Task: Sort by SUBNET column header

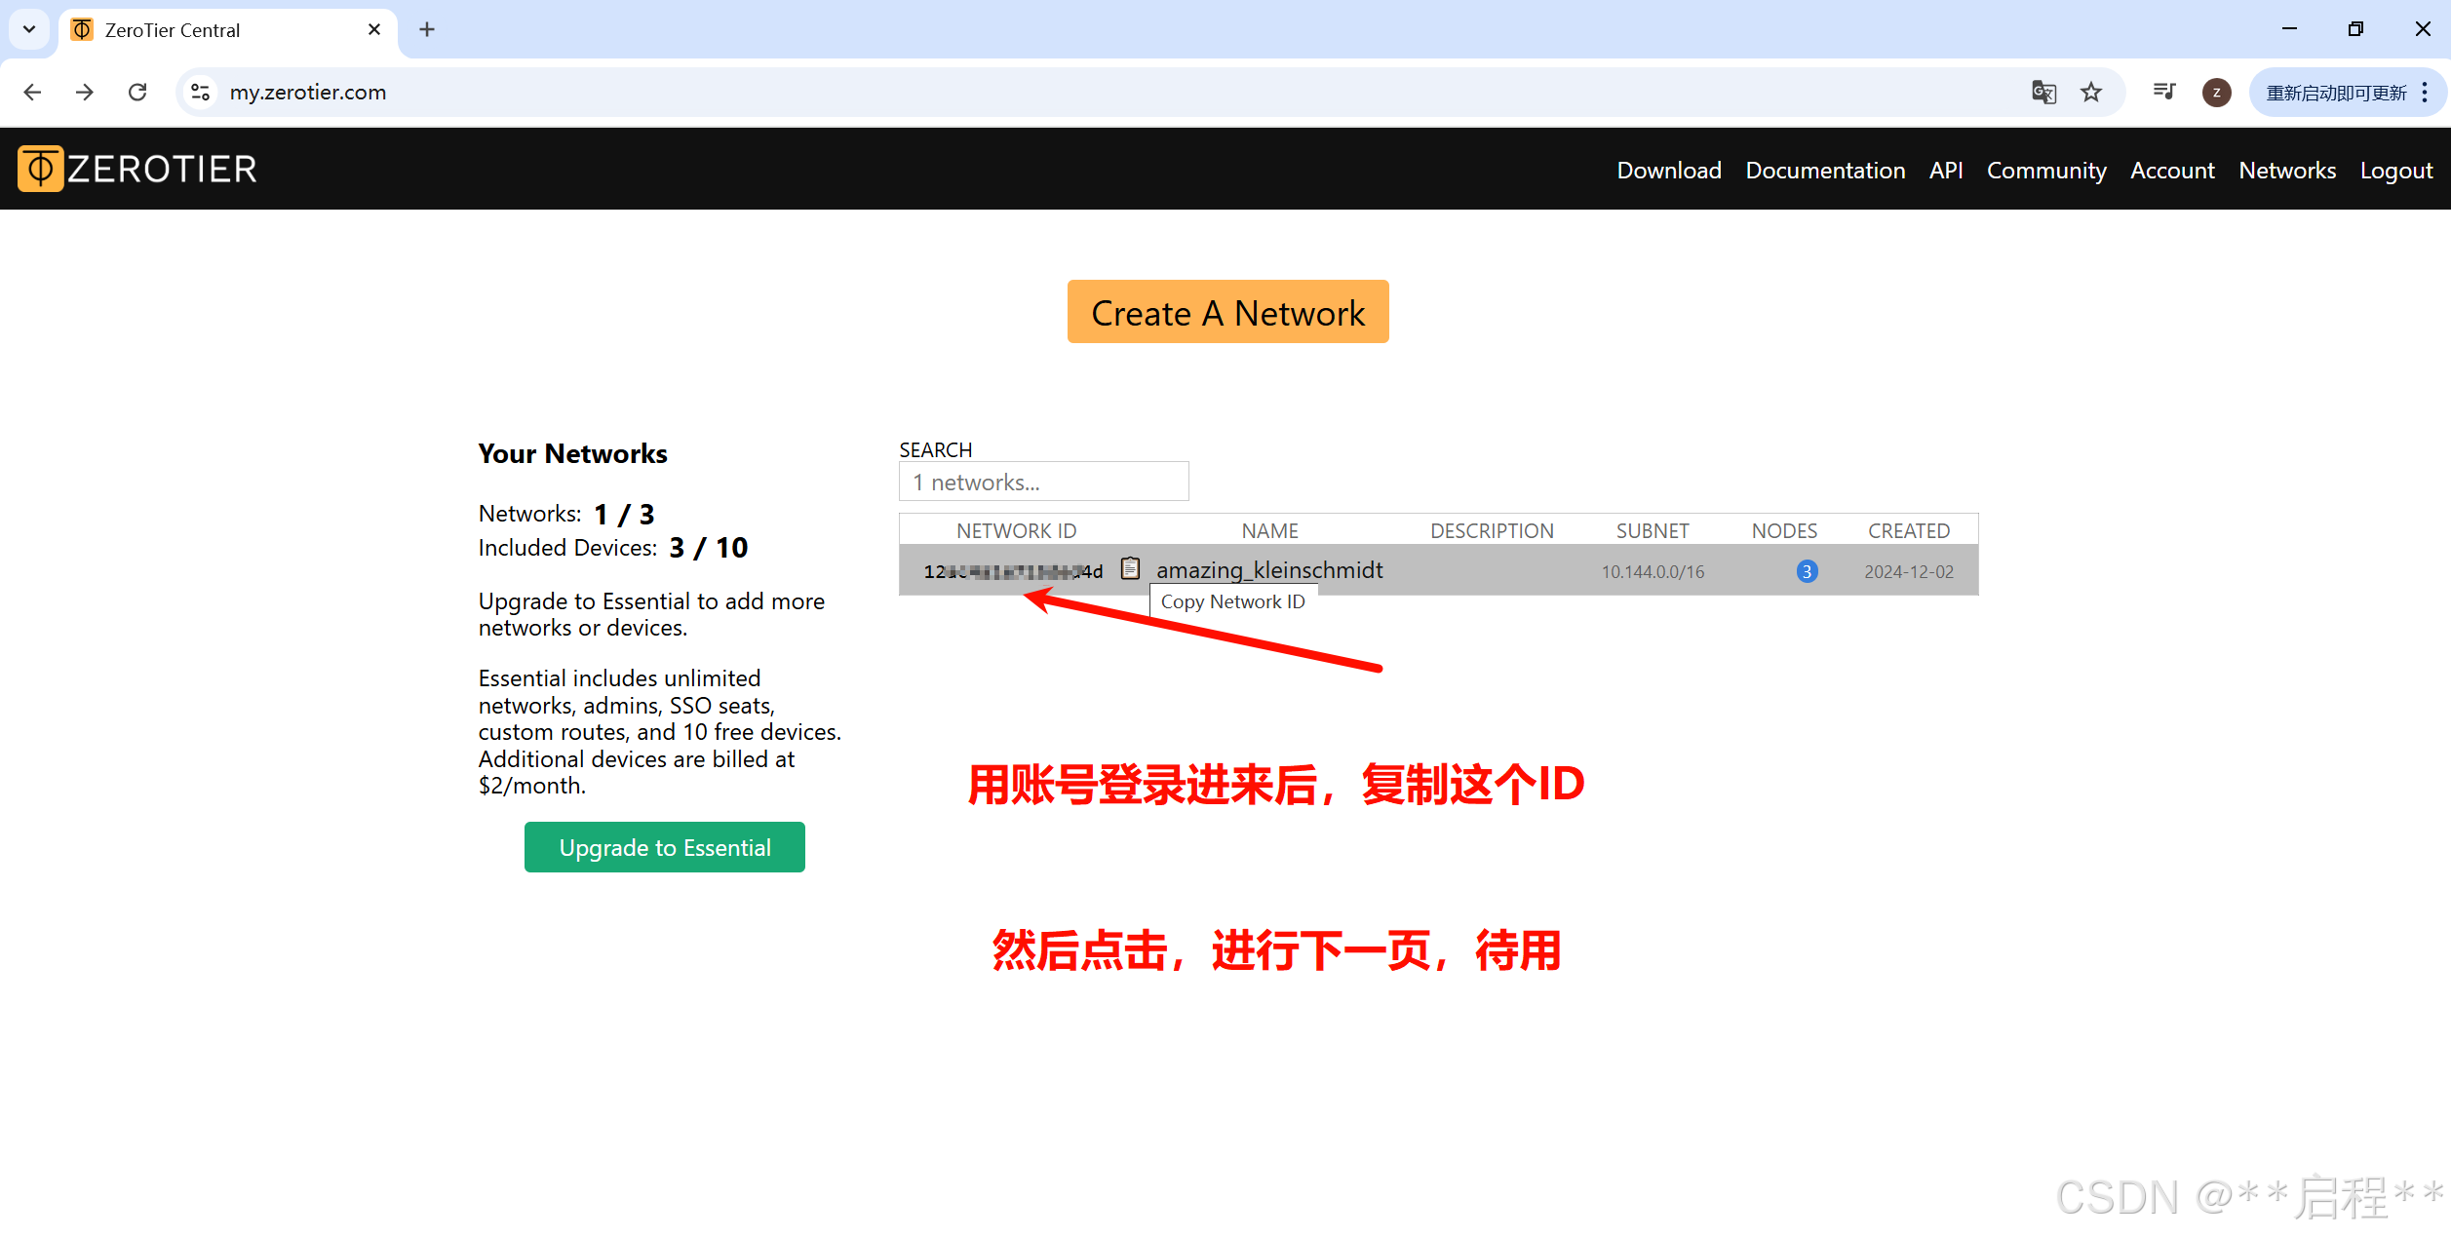Action: click(x=1653, y=530)
